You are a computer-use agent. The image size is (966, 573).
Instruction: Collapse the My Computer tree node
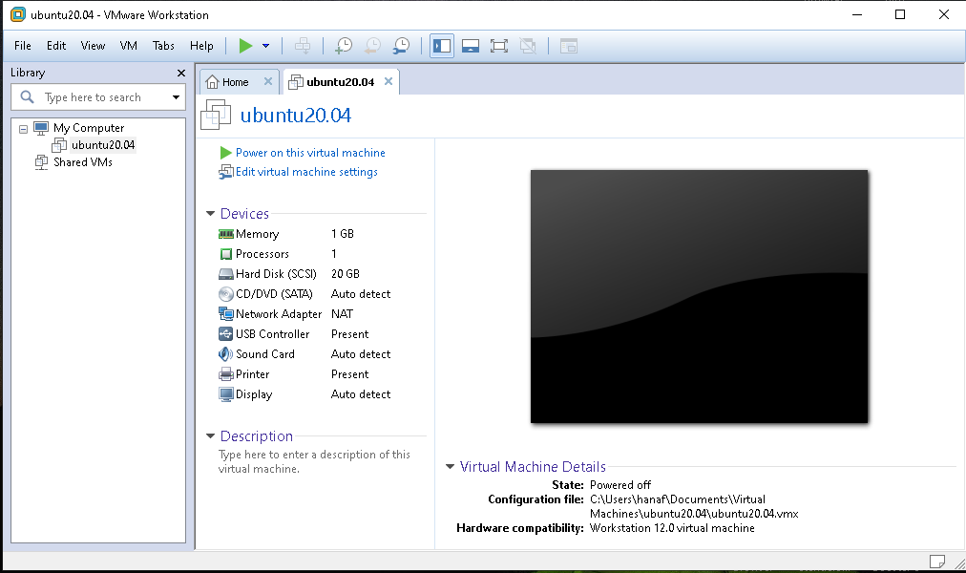[x=24, y=129]
